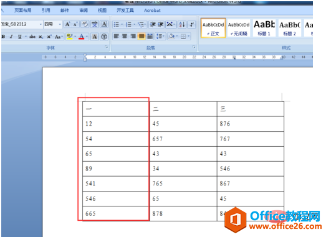Click header cell 二
Viewport: 326px width, 237px height.
point(183,109)
